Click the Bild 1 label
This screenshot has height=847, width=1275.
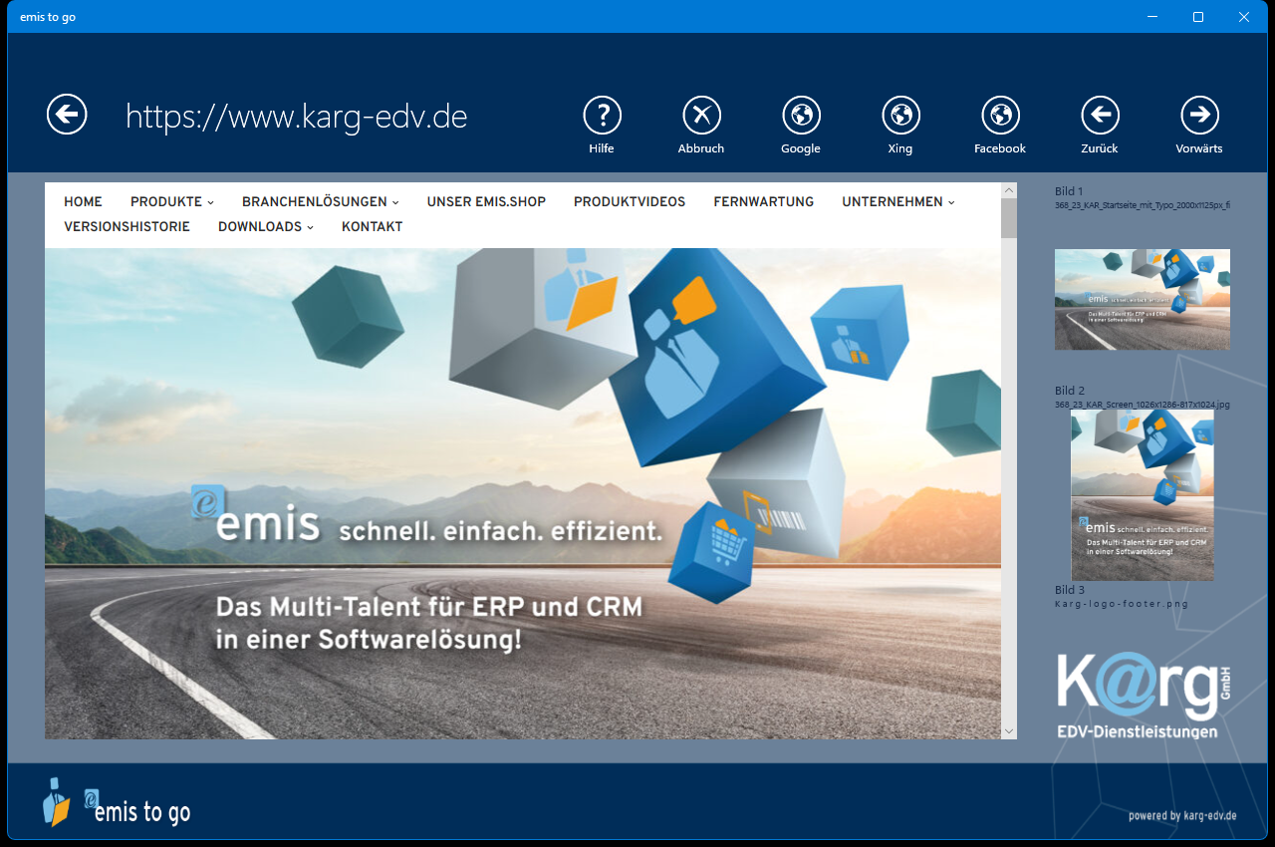1069,191
